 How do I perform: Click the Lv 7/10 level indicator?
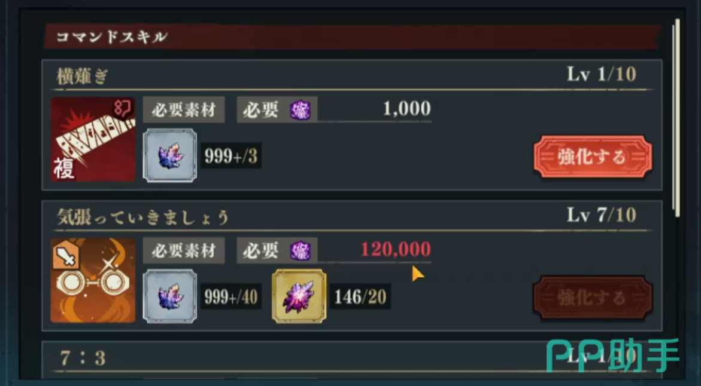pos(602,215)
